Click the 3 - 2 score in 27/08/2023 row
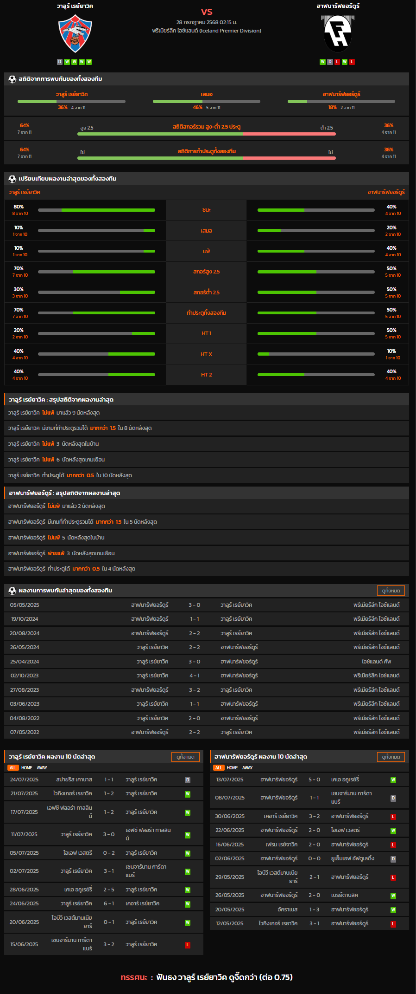The image size is (416, 994). click(x=195, y=690)
